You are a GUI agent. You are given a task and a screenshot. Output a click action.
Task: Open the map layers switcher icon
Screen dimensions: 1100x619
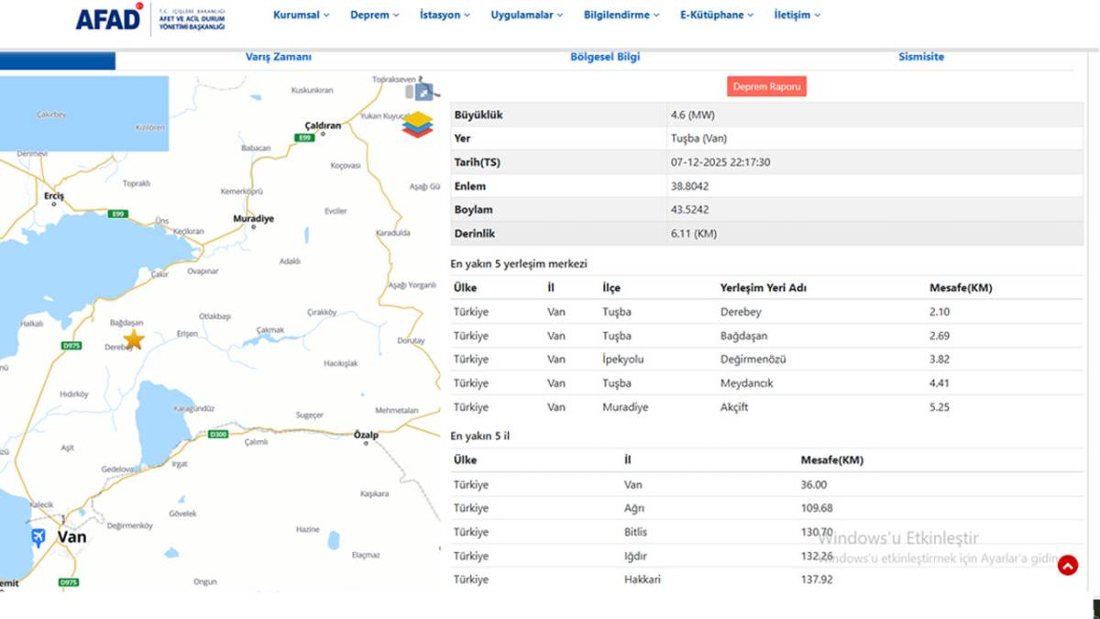click(417, 120)
